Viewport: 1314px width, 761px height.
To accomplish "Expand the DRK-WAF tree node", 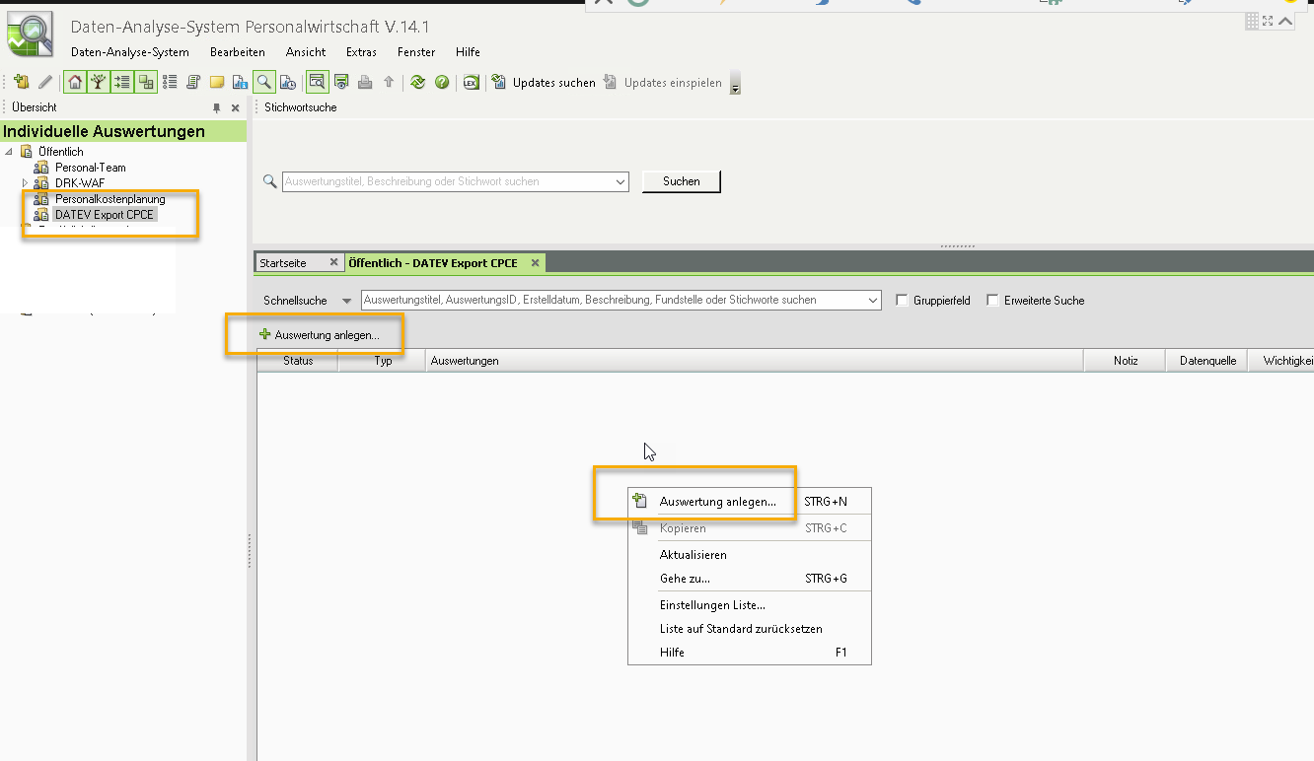I will pyautogui.click(x=26, y=183).
